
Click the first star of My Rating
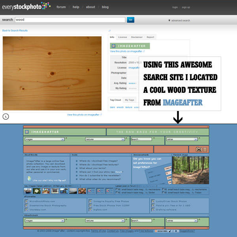click(130, 89)
